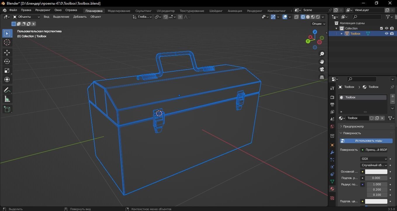Select the Annotate tool
Screen dimensions: 397x211
point(7,90)
